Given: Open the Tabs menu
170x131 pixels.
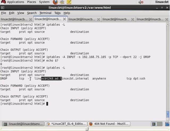Looking at the screenshot, I should coord(57,13).
